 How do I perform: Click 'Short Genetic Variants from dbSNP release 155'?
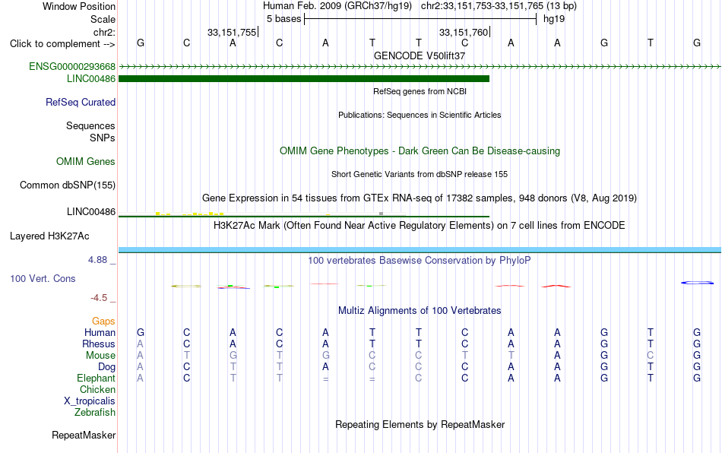(x=420, y=174)
